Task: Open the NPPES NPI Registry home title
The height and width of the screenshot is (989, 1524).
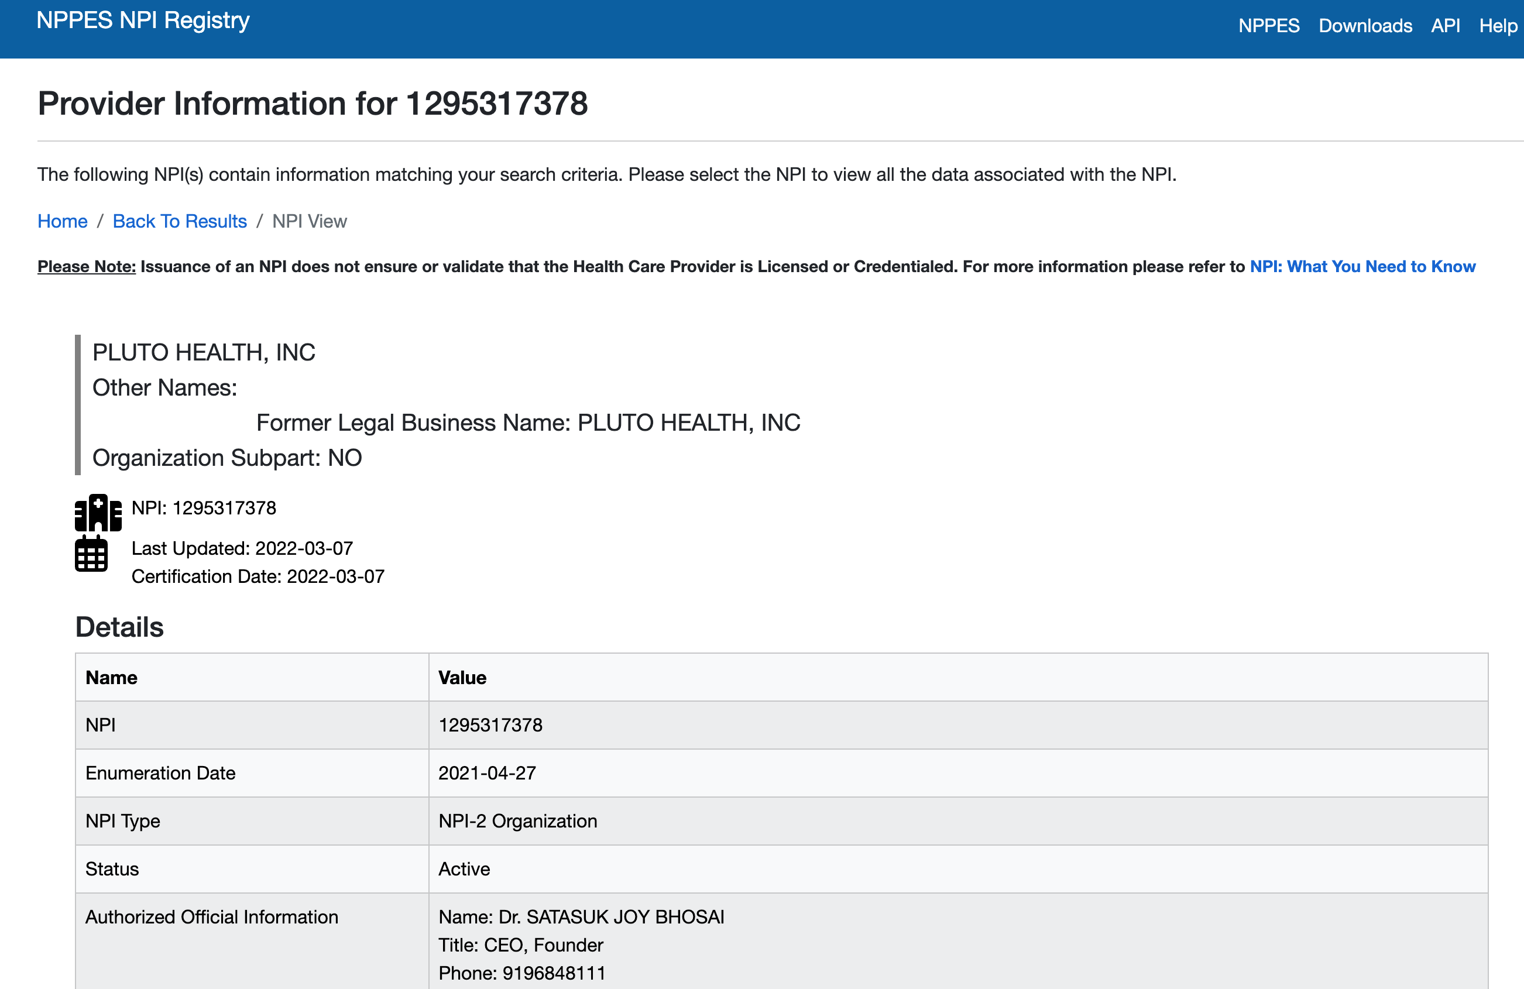Action: pos(143,20)
